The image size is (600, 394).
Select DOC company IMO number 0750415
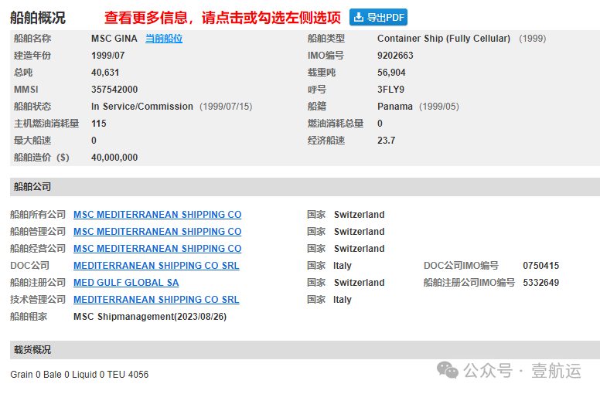pos(541,266)
